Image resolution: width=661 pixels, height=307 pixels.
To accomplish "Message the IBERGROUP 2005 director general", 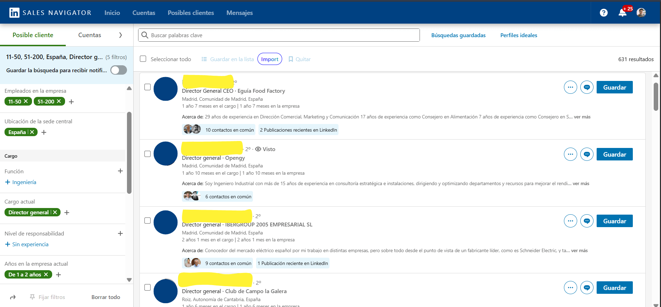I will click(587, 221).
